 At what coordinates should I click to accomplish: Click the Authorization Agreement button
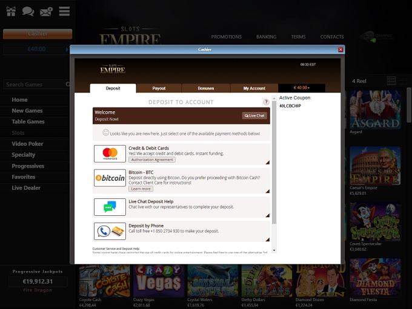tap(152, 160)
